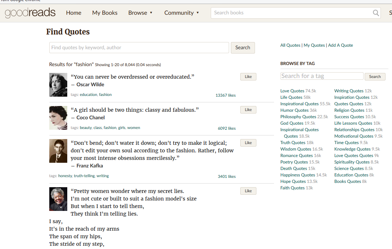
Task: Click author name Oscar Wilde
Action: click(x=90, y=84)
